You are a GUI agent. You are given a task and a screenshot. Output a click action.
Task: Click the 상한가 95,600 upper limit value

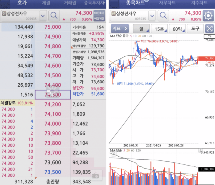pyautogui.click(x=98, y=88)
